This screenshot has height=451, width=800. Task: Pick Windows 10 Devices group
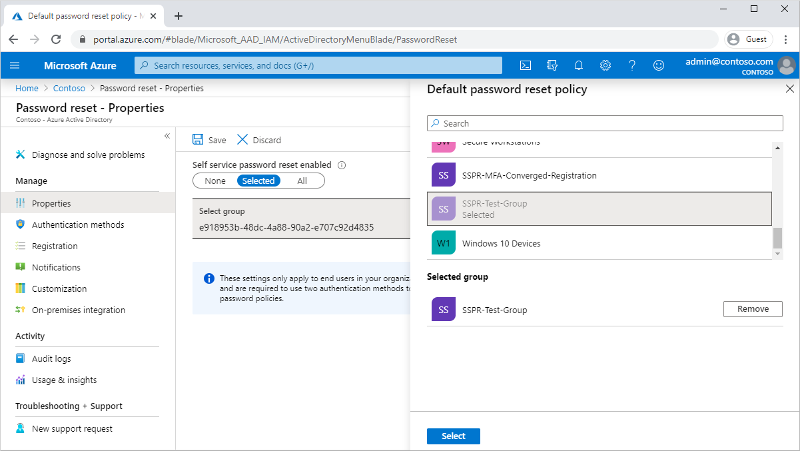point(501,243)
